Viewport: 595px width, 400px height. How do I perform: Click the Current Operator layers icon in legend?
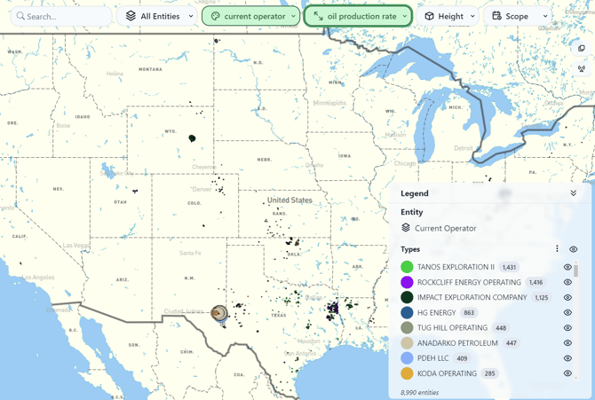406,228
